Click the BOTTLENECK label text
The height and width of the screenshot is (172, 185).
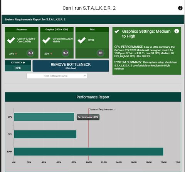(x=17, y=63)
